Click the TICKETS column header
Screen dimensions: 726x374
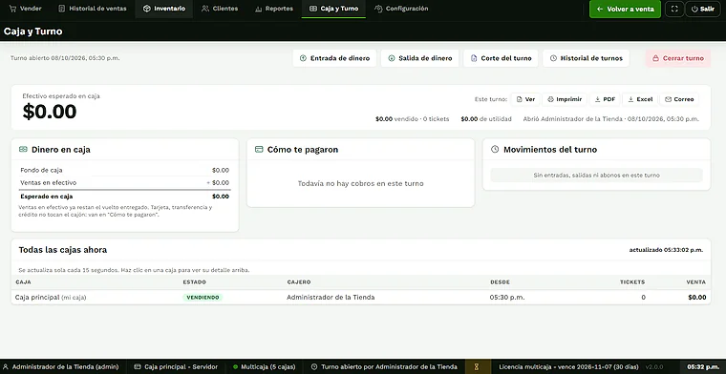[632, 282]
